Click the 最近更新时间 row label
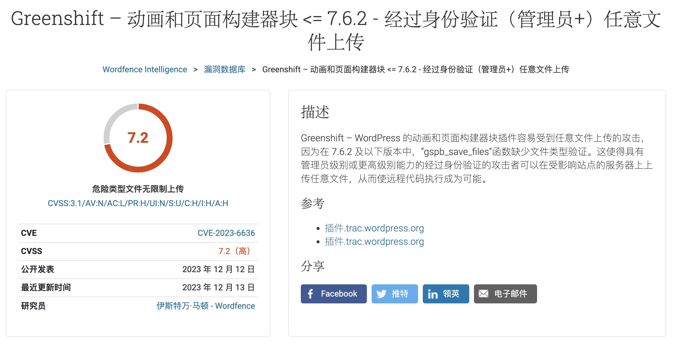This screenshot has width=676, height=348. 46,287
